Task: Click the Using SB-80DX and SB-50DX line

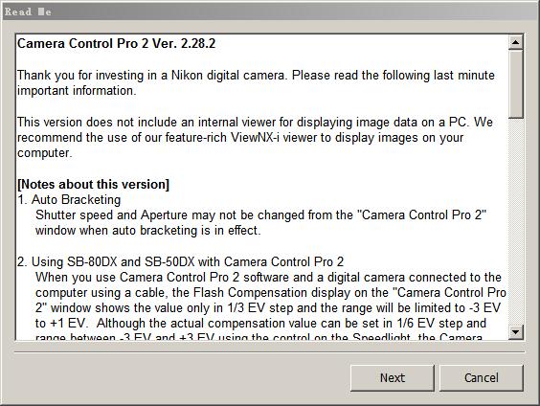Action: pyautogui.click(x=180, y=261)
